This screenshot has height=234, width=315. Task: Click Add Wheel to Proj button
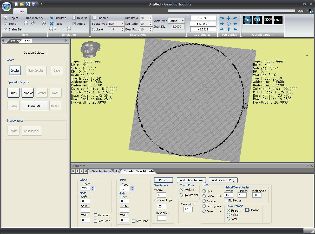(x=191, y=180)
